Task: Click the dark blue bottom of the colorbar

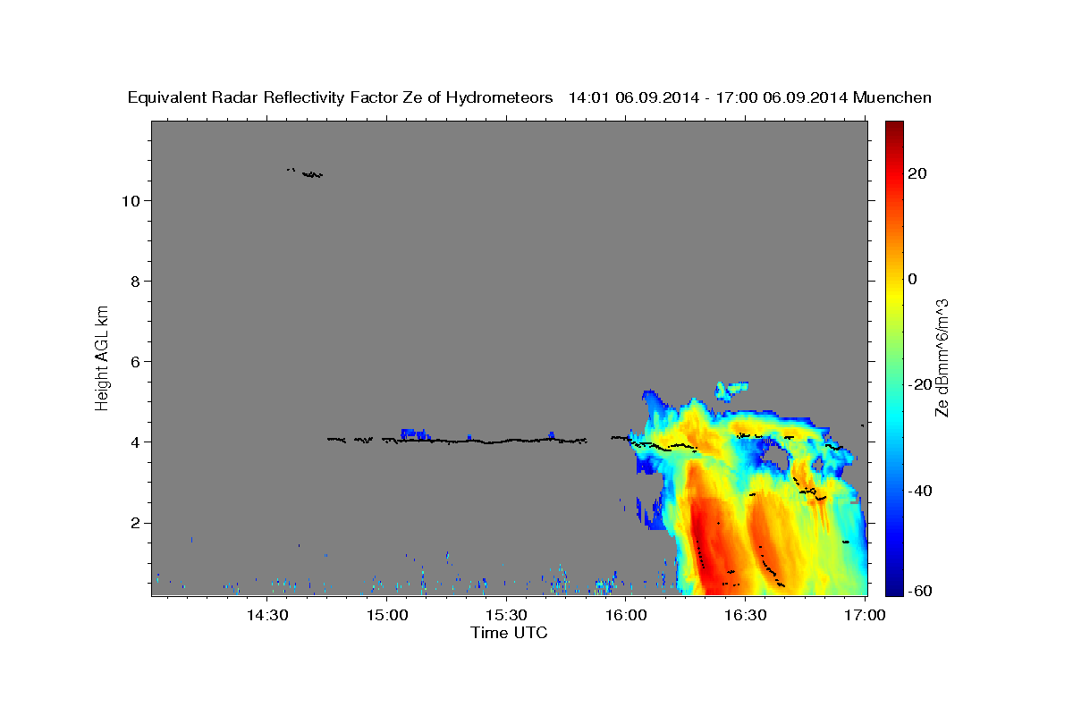Action: (893, 588)
